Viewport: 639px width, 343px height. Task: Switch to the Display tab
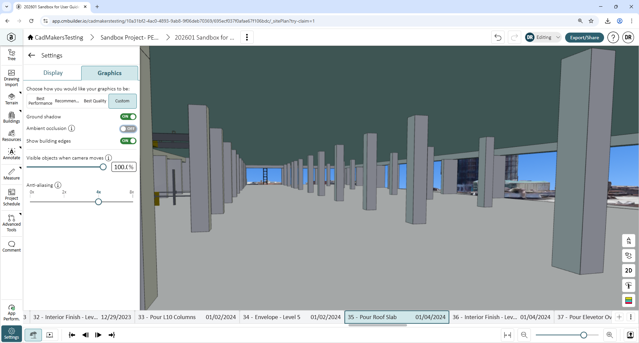53,73
